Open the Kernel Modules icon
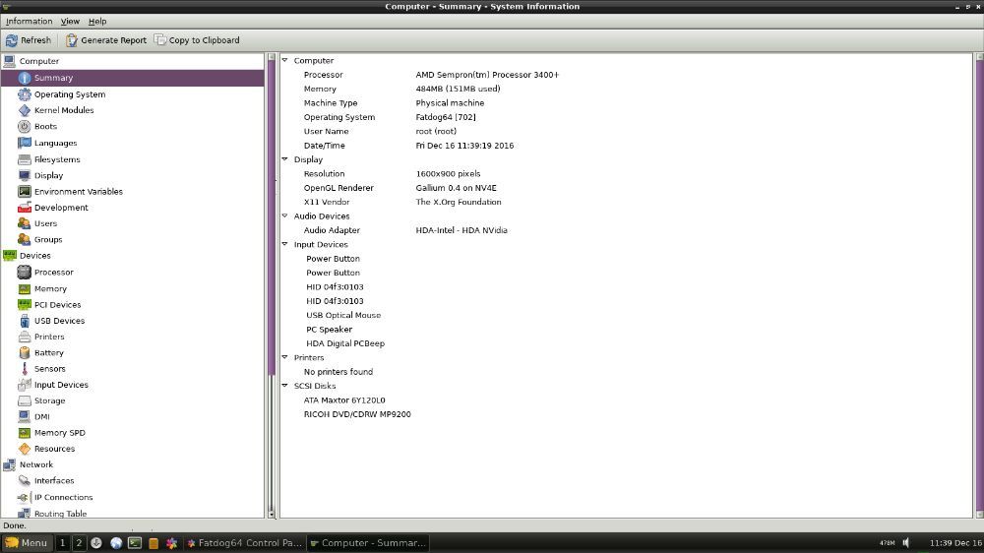 (25, 110)
